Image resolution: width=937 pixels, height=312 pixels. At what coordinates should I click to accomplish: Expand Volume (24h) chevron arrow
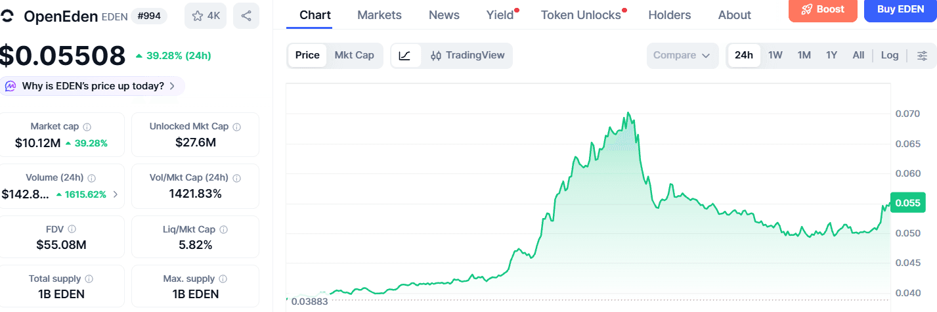116,194
